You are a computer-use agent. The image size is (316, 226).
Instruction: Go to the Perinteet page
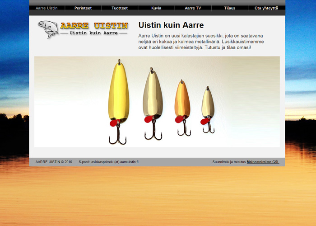83,8
